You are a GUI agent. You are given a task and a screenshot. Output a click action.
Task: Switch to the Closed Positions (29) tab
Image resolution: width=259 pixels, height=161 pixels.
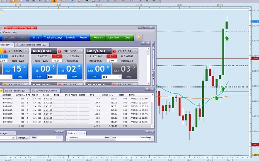pos(16,91)
